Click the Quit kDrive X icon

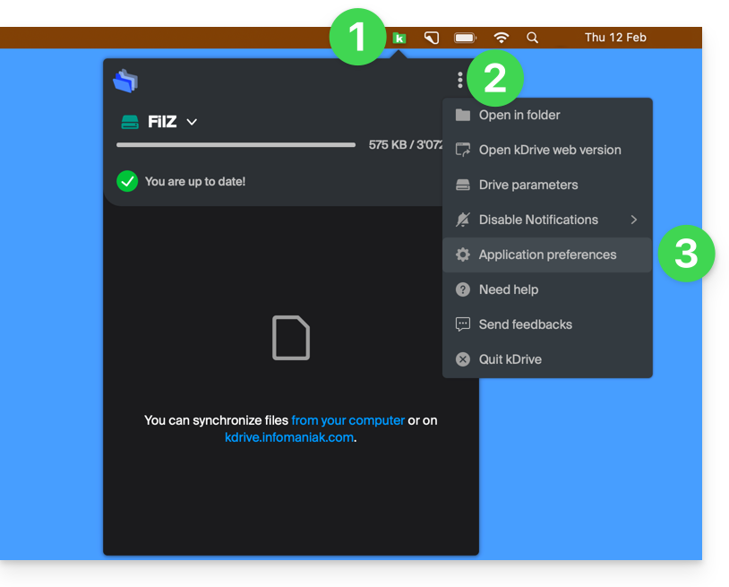point(463,359)
